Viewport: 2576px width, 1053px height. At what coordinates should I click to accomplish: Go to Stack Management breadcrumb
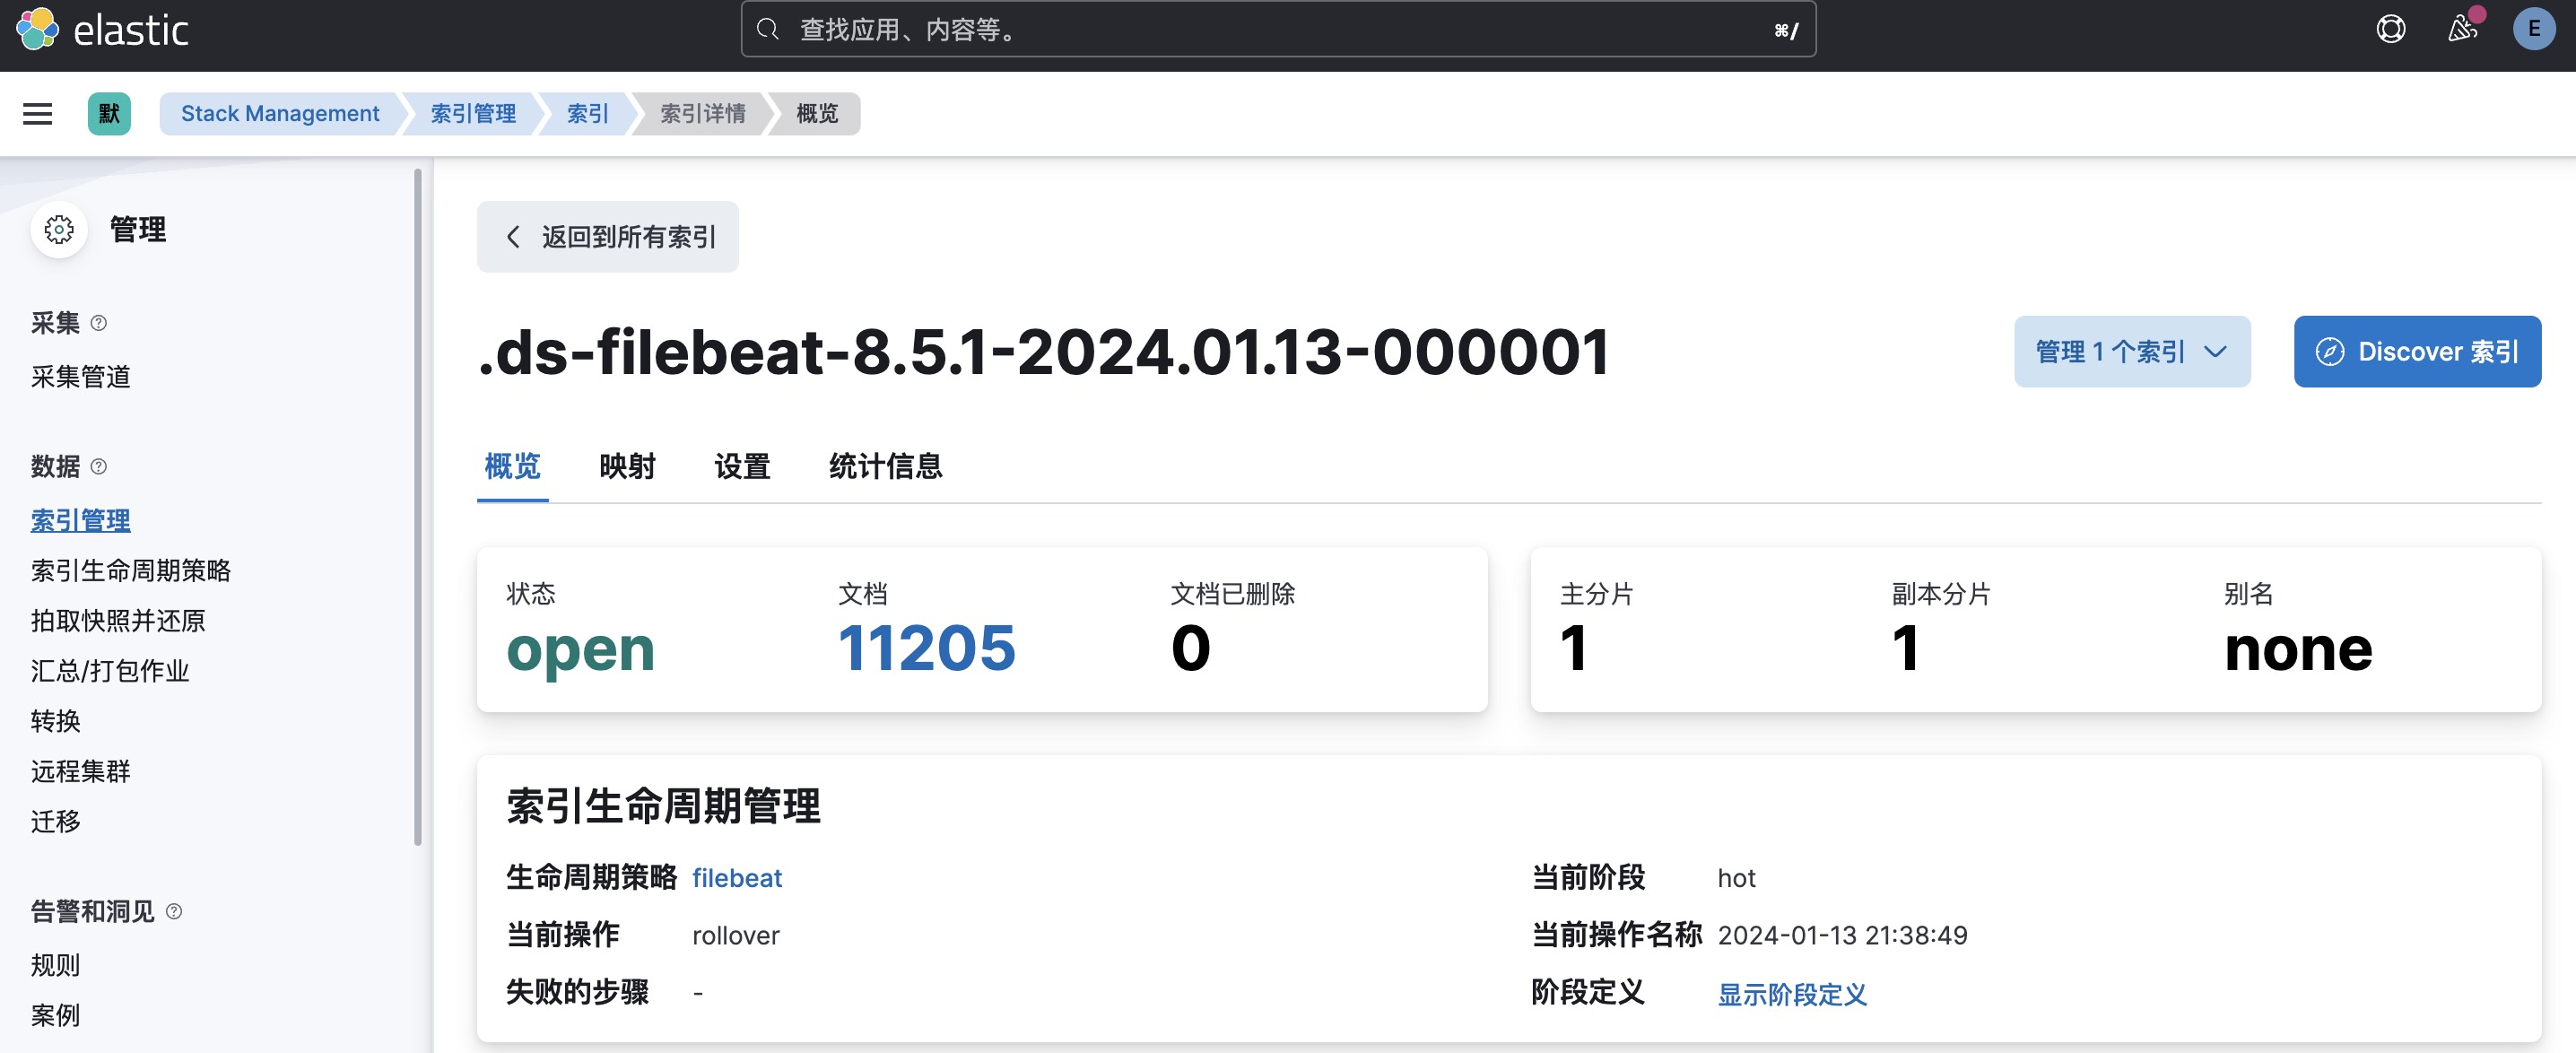[x=280, y=114]
